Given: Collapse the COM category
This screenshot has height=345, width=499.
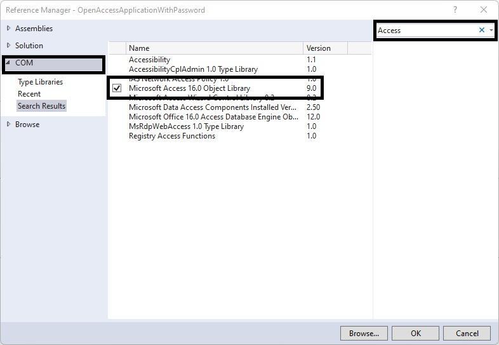Looking at the screenshot, I should (8, 63).
